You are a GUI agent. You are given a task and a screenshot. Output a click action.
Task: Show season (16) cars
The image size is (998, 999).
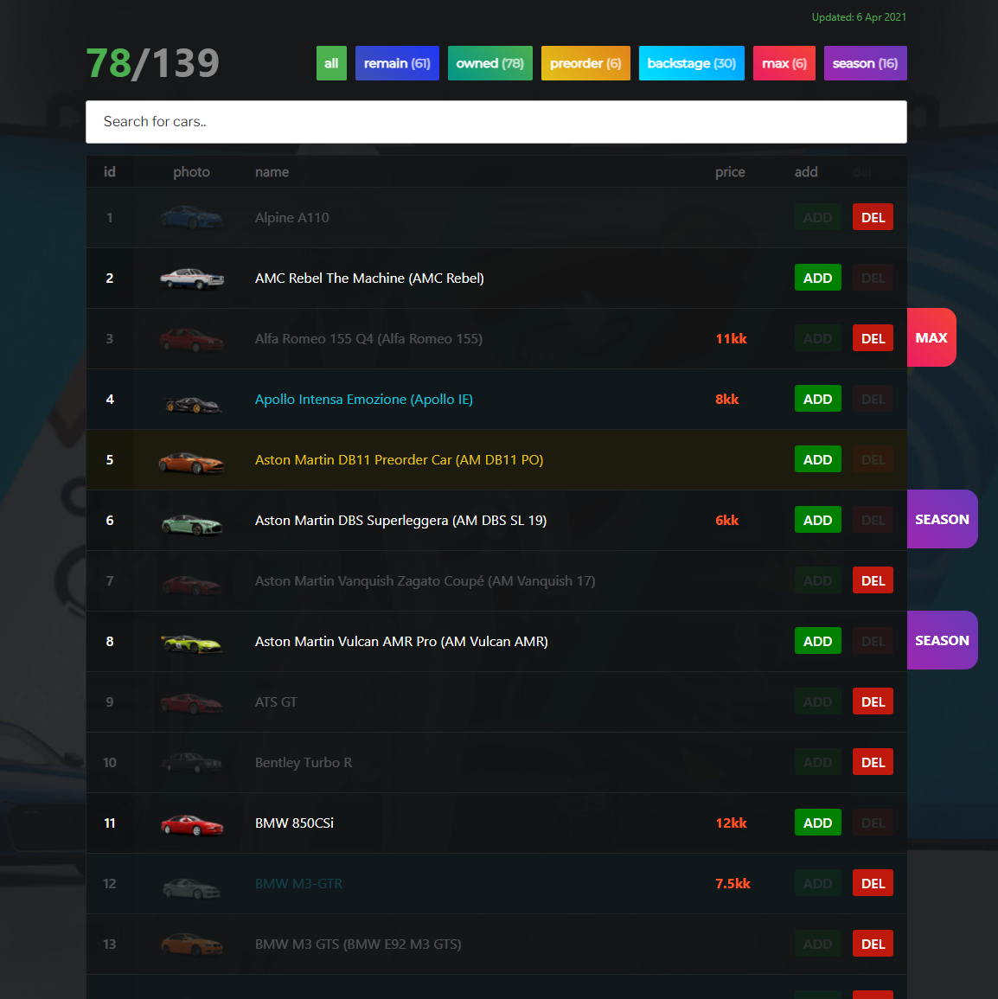click(x=865, y=63)
